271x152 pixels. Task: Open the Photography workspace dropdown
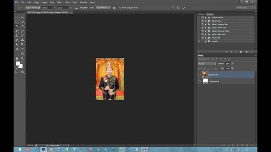click(x=246, y=8)
